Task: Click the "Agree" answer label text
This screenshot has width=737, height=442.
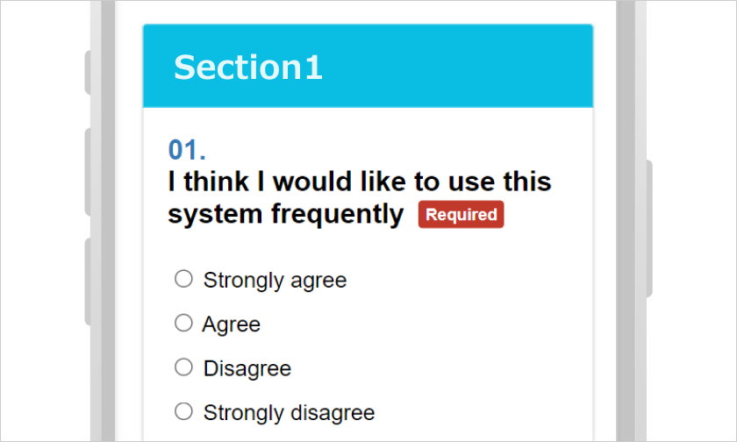Action: tap(232, 324)
